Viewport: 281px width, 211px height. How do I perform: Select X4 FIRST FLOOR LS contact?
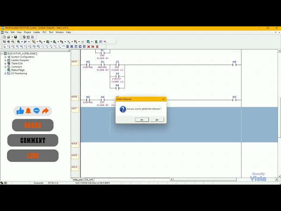[117, 77]
